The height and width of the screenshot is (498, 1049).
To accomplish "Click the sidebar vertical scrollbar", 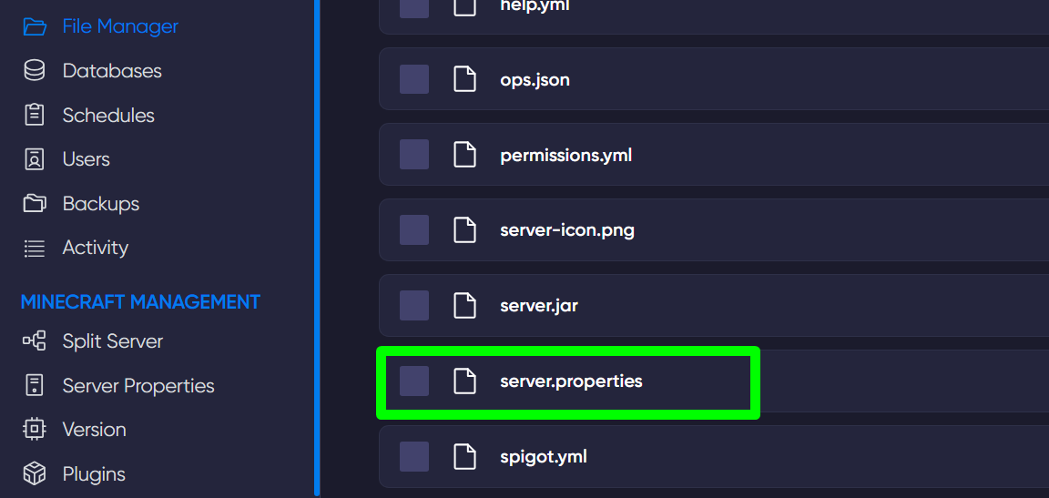I will (317, 246).
